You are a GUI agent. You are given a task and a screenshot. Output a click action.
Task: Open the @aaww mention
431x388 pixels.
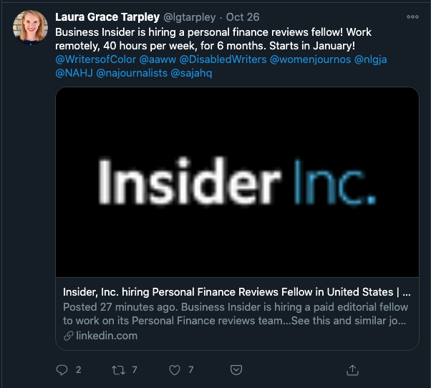pos(158,59)
